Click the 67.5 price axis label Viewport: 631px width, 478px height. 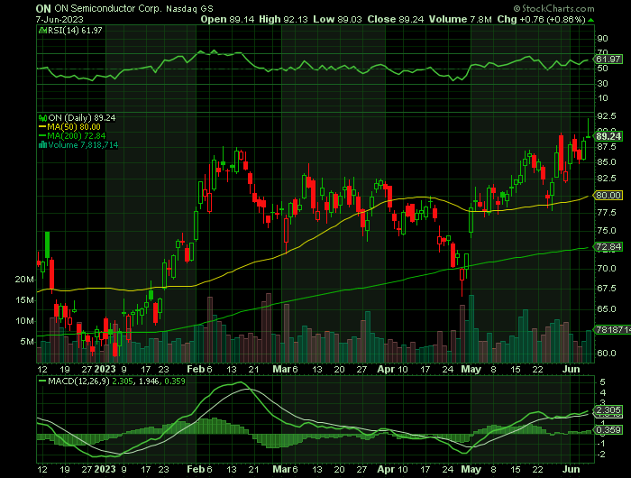tap(607, 289)
